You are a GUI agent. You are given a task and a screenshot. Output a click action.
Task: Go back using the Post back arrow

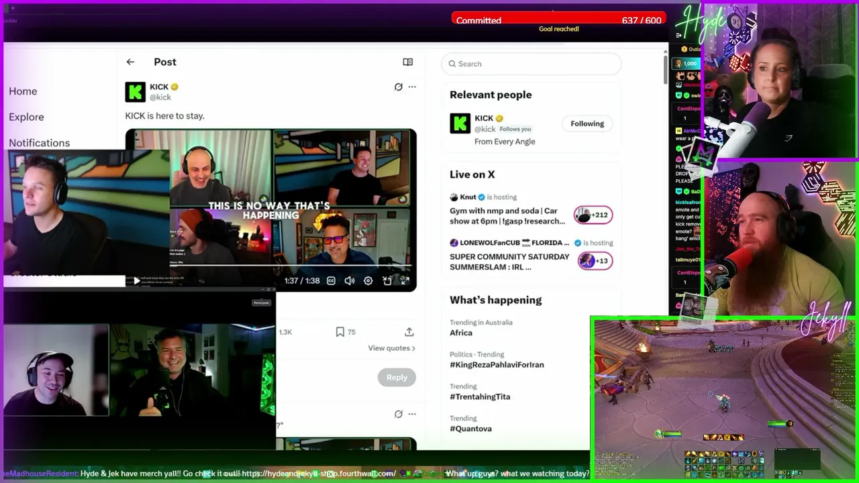tap(130, 62)
